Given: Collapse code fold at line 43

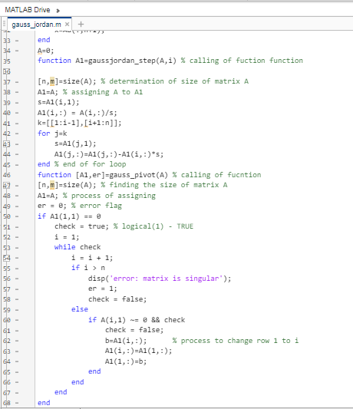Looking at the screenshot, I should [7, 144].
